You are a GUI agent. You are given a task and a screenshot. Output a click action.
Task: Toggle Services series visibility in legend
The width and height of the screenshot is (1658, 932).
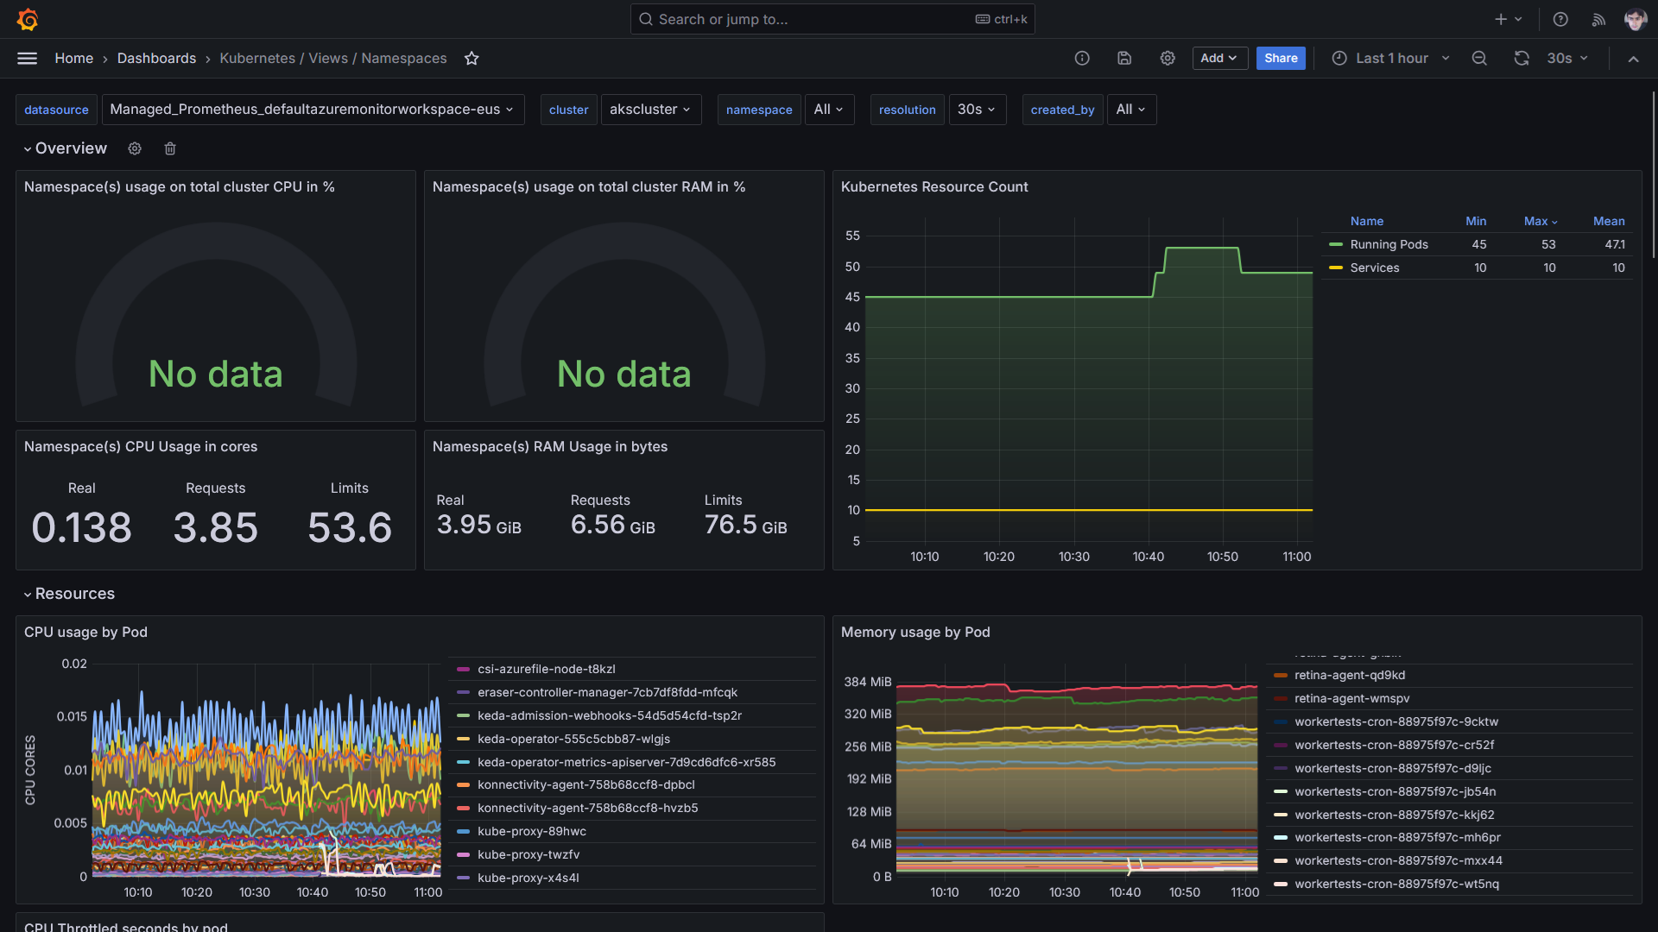pos(1374,268)
